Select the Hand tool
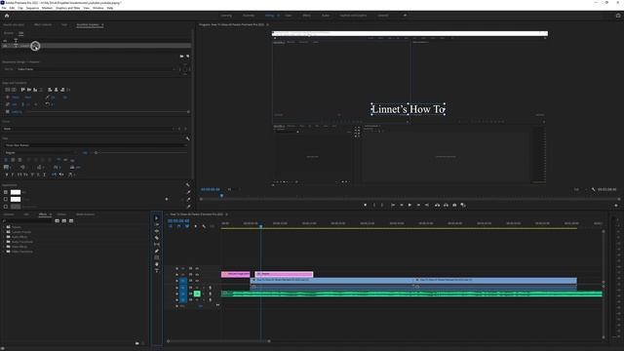Viewport: 624px width, 351px height. [156, 264]
